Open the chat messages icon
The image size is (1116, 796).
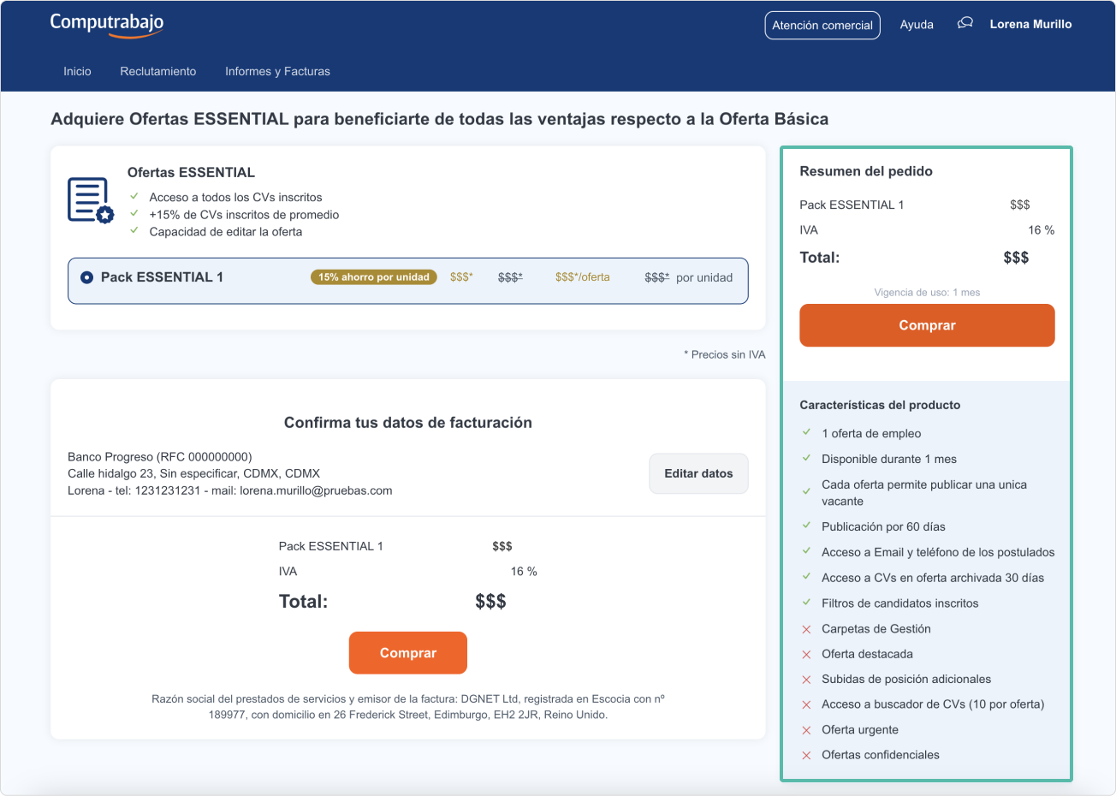pos(965,24)
